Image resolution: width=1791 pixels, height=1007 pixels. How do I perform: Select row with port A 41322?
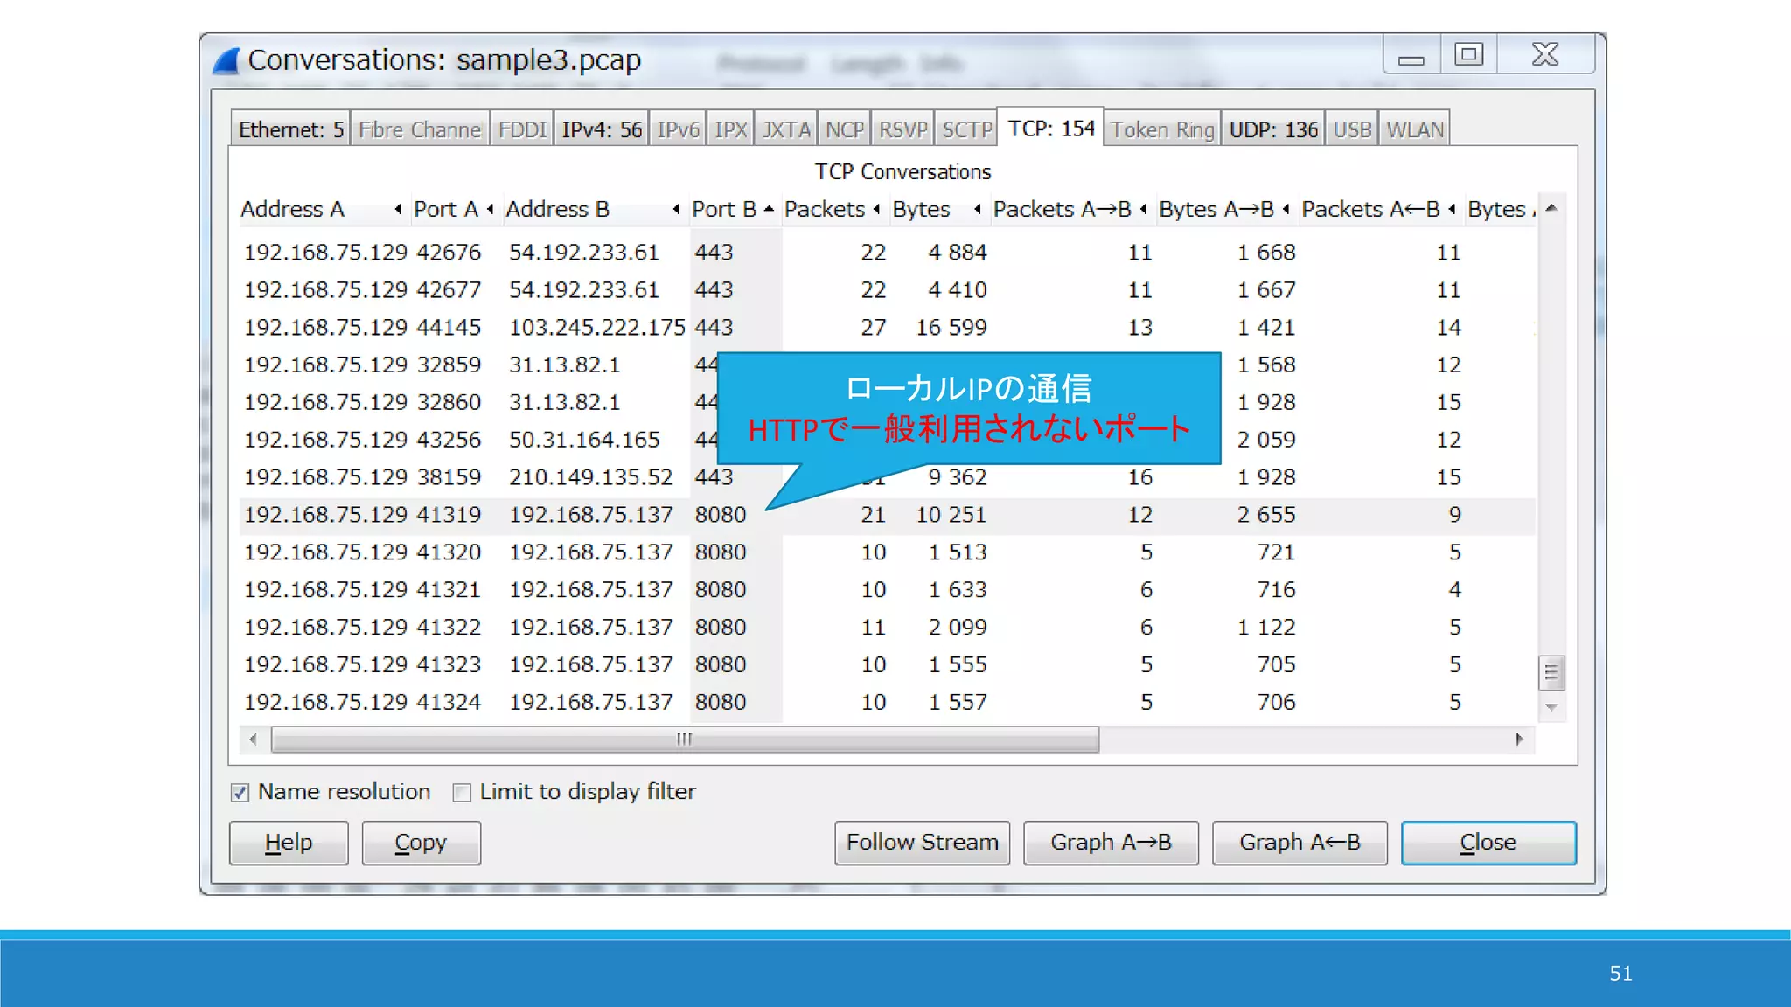coord(887,628)
